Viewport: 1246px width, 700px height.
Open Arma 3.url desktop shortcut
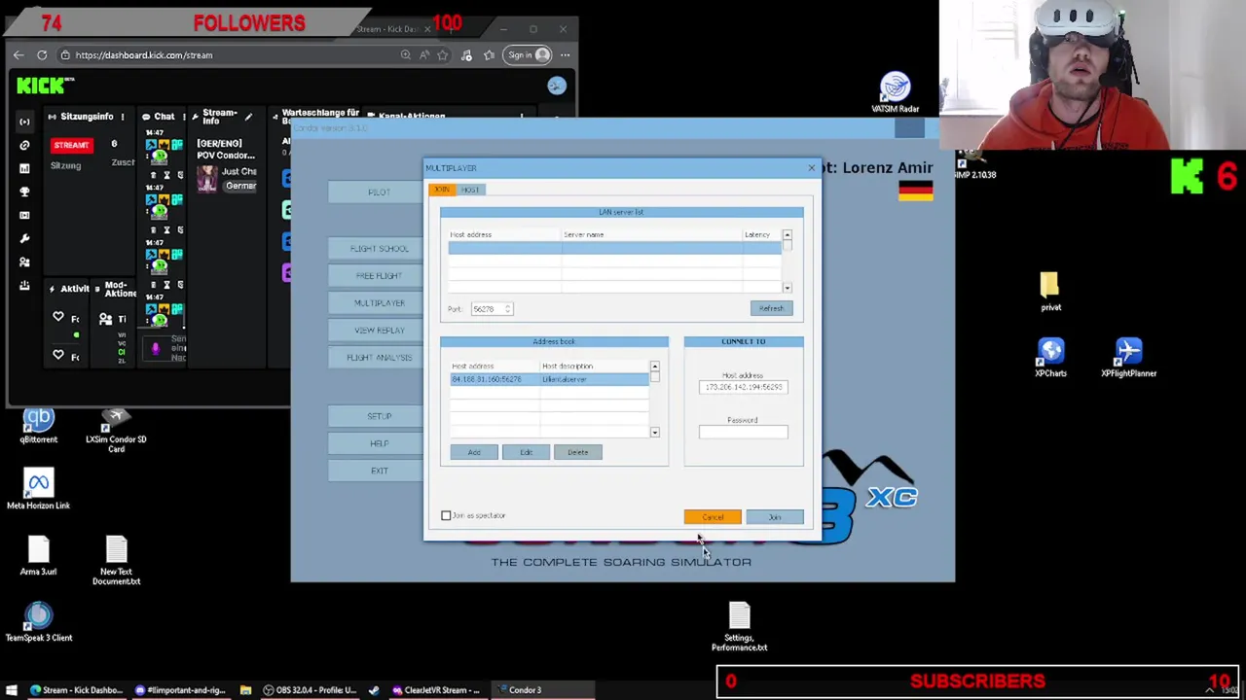click(38, 557)
